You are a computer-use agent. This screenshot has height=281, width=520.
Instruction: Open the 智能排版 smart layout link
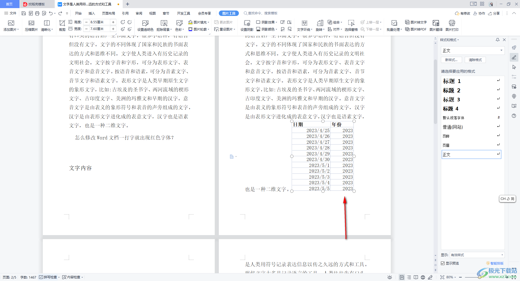tap(495, 263)
